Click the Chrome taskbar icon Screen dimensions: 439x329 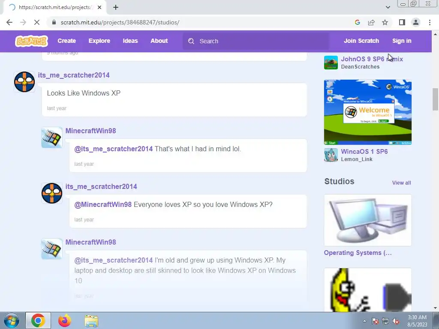point(38,320)
